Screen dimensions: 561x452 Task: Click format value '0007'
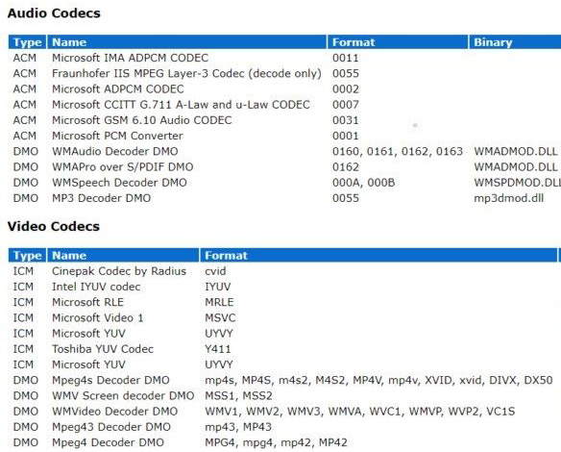pos(345,105)
